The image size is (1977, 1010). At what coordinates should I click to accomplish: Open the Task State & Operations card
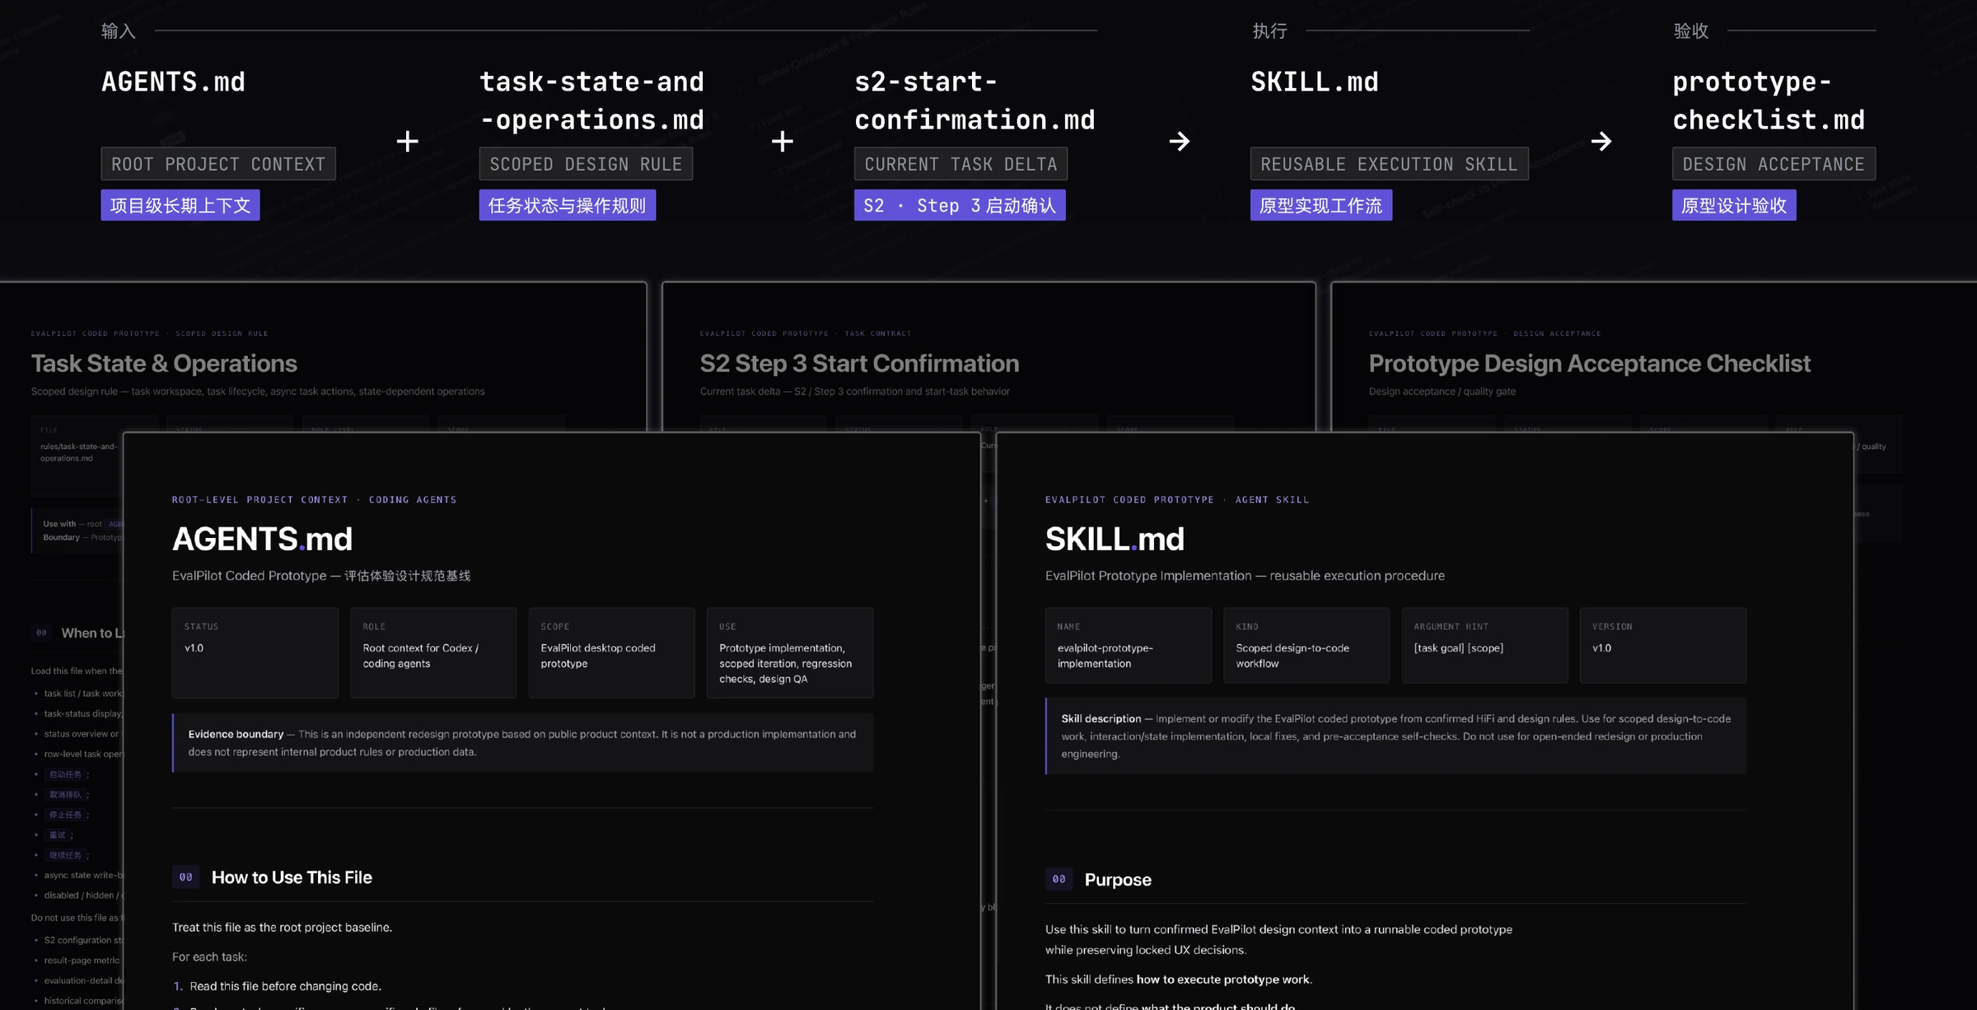tap(323, 358)
